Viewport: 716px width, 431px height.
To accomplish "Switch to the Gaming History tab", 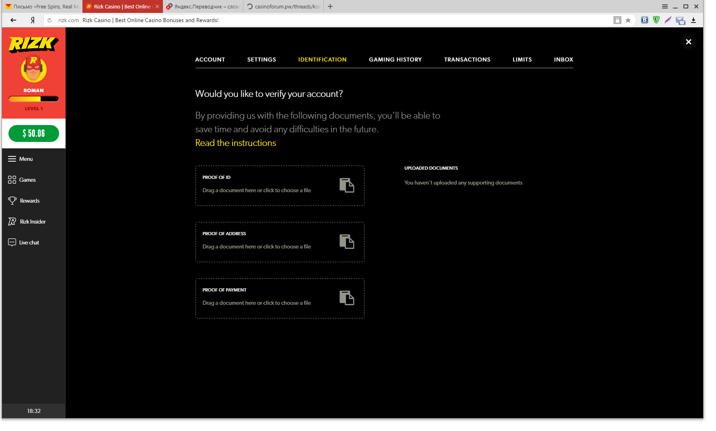I will [x=395, y=60].
